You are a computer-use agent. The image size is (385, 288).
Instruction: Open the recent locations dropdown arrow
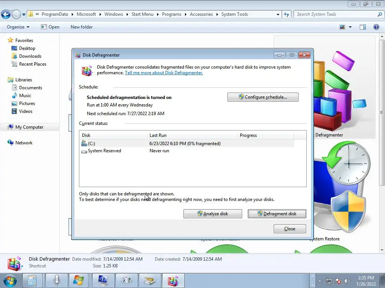[24, 15]
